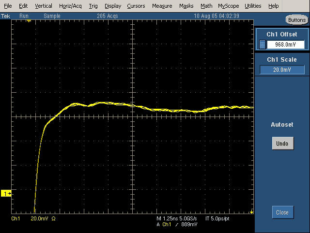Open the MyScope menu
Image resolution: width=310 pixels, height=233 pixels.
pyautogui.click(x=228, y=6)
